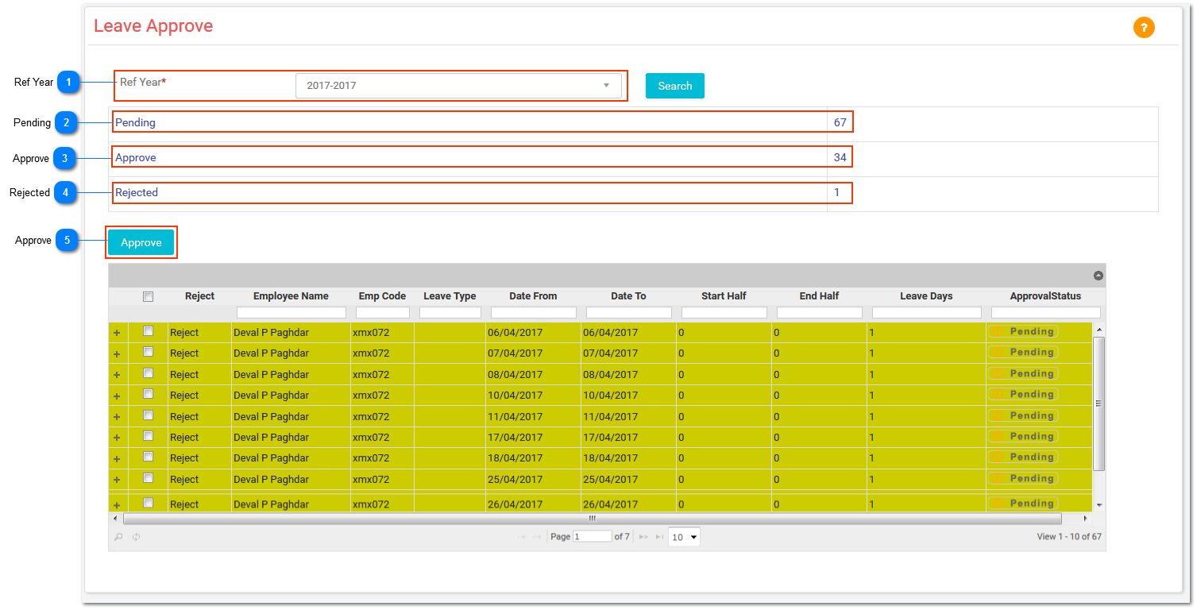Tick the checkbox for the 07/04/2017 leave row
The image size is (1197, 610).
coord(148,352)
